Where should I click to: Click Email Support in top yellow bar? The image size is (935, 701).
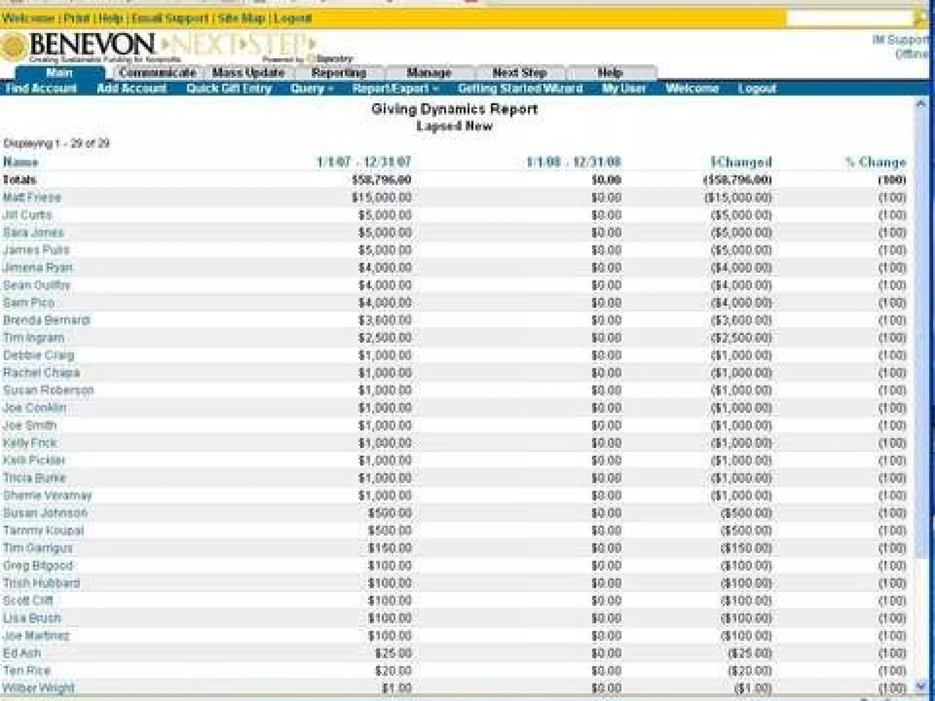(170, 19)
